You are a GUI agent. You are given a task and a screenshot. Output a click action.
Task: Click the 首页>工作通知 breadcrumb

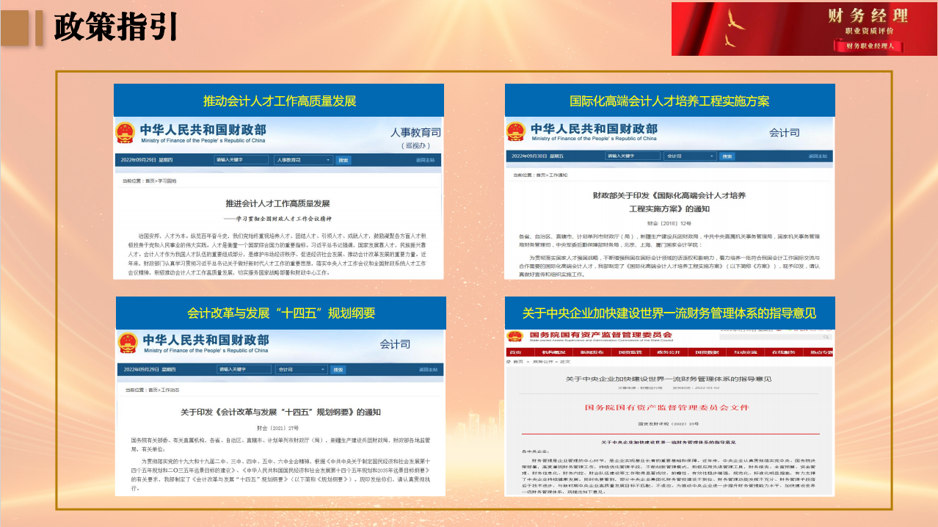point(552,175)
